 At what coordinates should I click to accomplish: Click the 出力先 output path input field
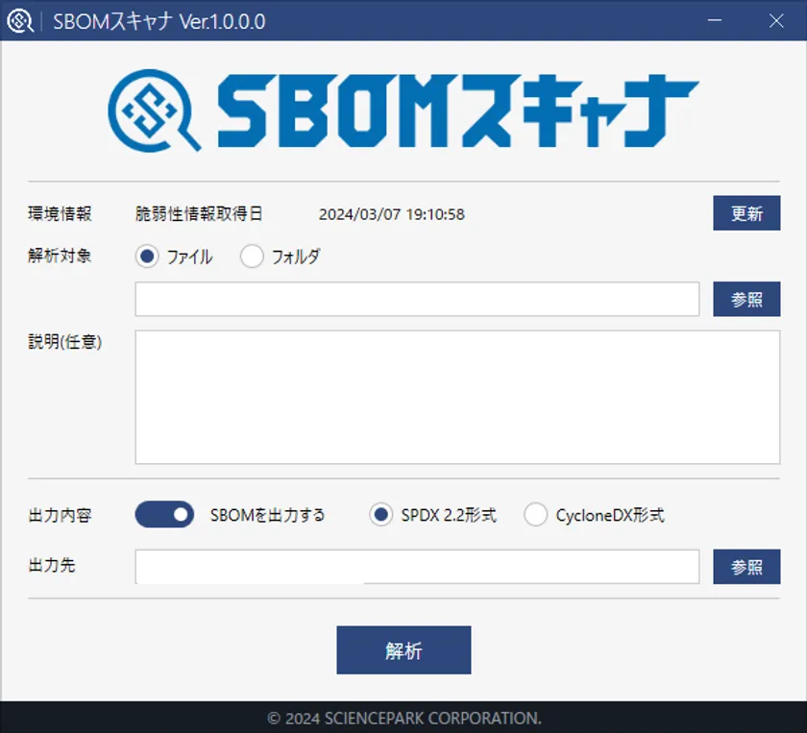pyautogui.click(x=417, y=567)
